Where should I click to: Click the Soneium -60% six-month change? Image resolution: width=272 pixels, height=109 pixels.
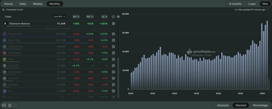90,78
